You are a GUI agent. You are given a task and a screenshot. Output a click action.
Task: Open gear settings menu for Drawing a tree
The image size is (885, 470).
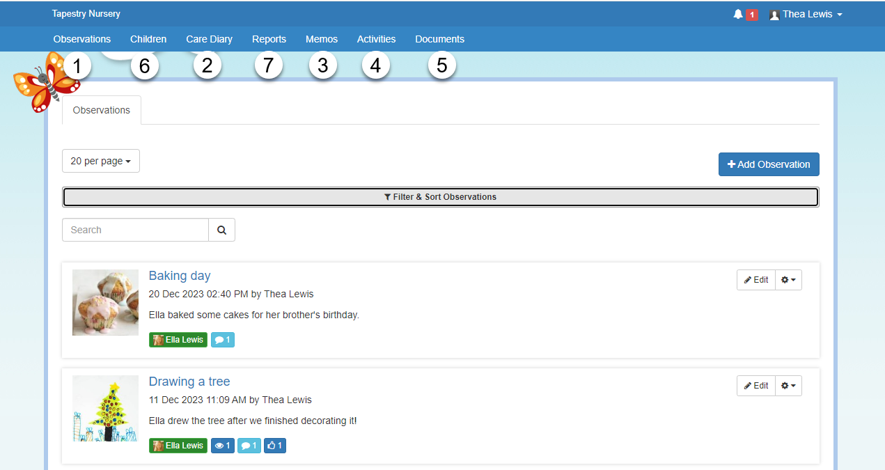coord(788,386)
